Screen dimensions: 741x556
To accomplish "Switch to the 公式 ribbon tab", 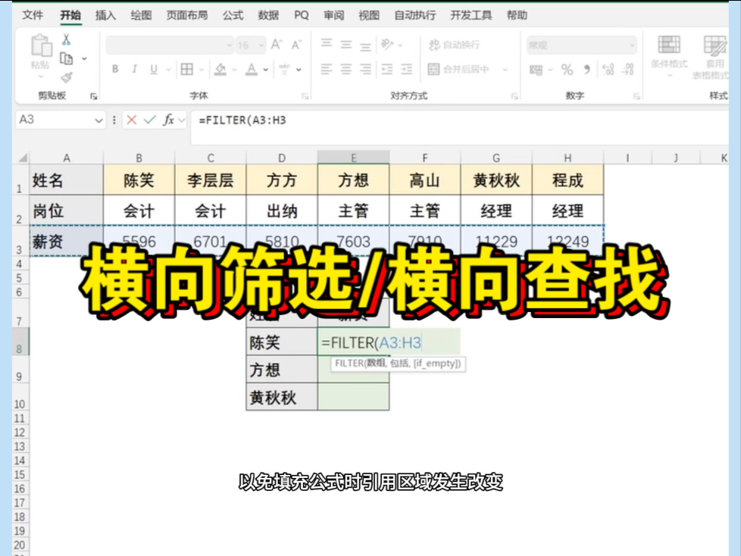I will point(233,14).
